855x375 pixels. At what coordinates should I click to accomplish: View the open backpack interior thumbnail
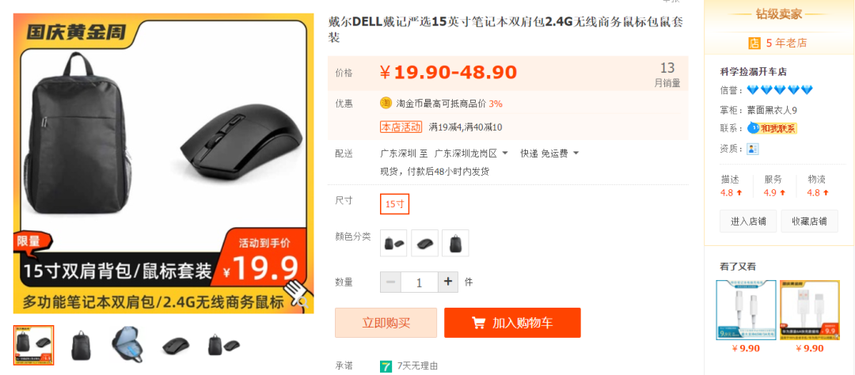coord(128,344)
